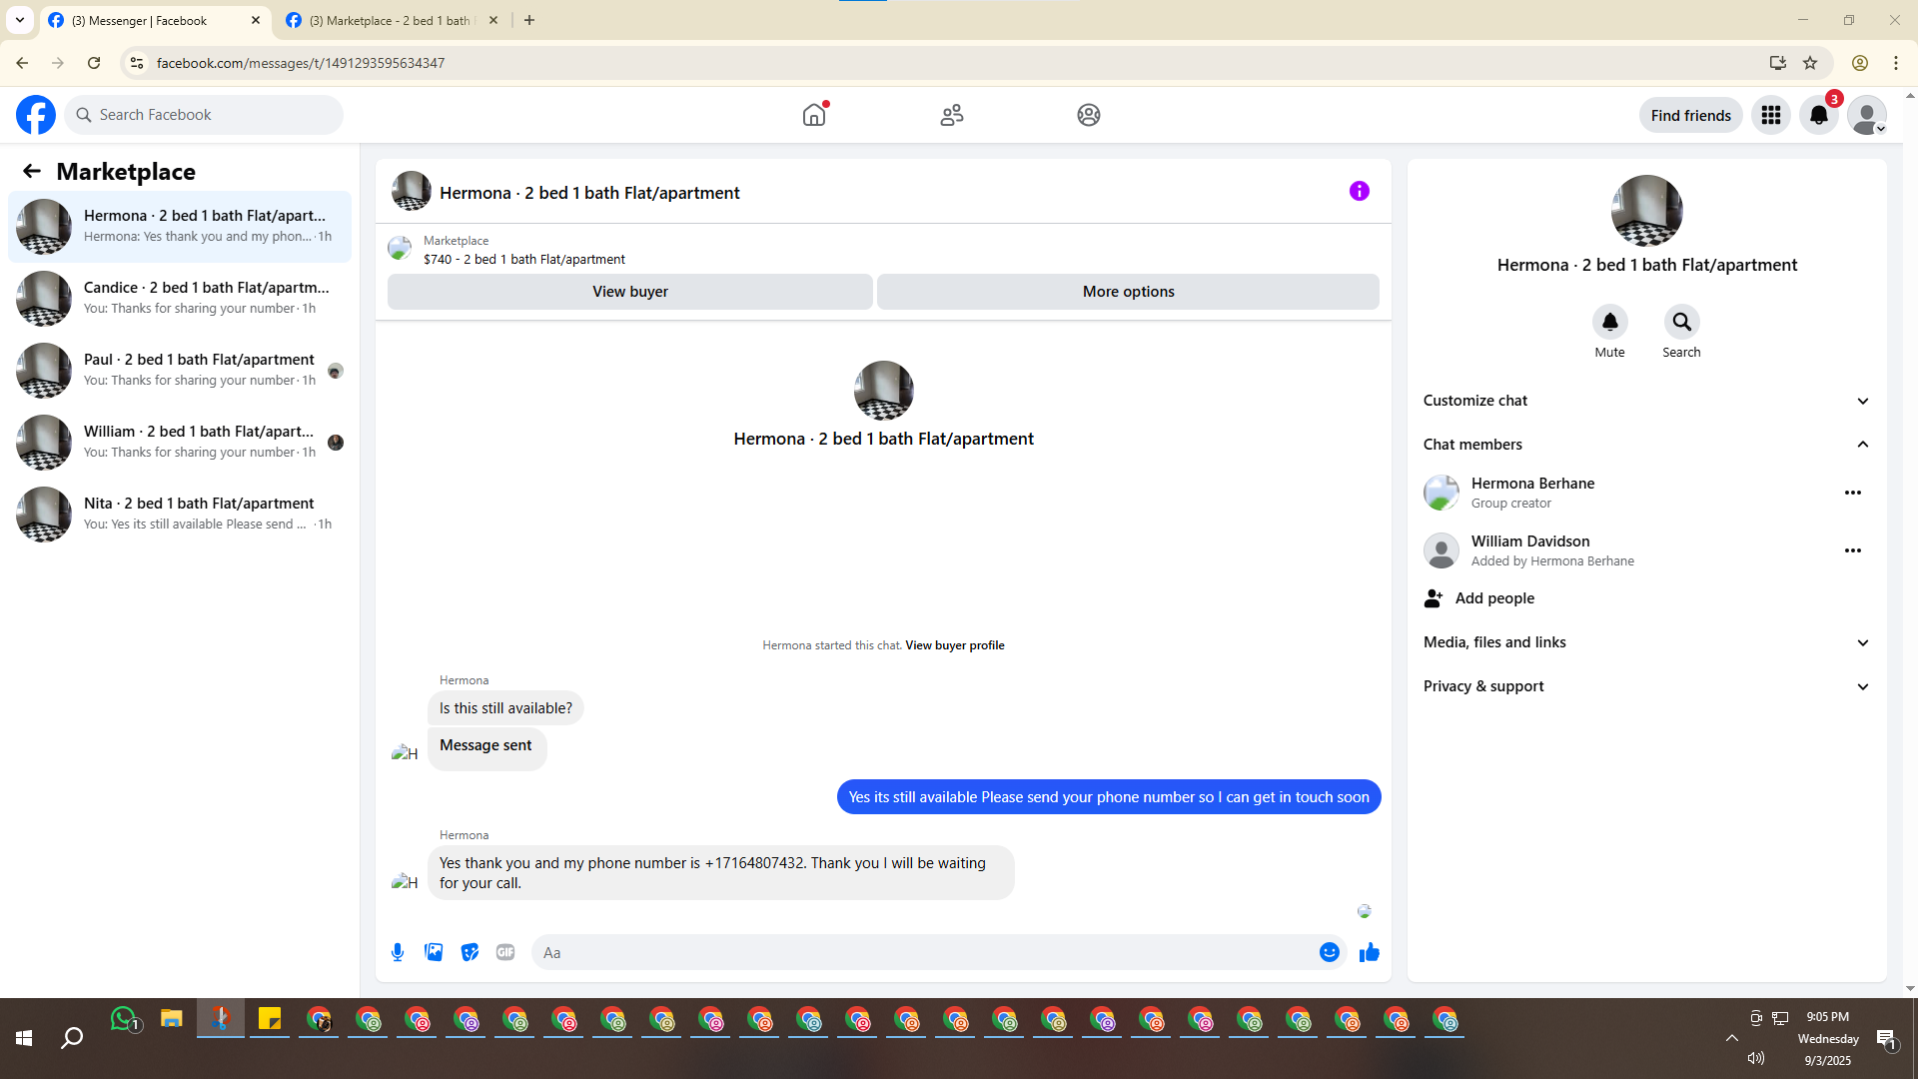Open the notifications bell icon
The width and height of the screenshot is (1918, 1079).
[1819, 115]
